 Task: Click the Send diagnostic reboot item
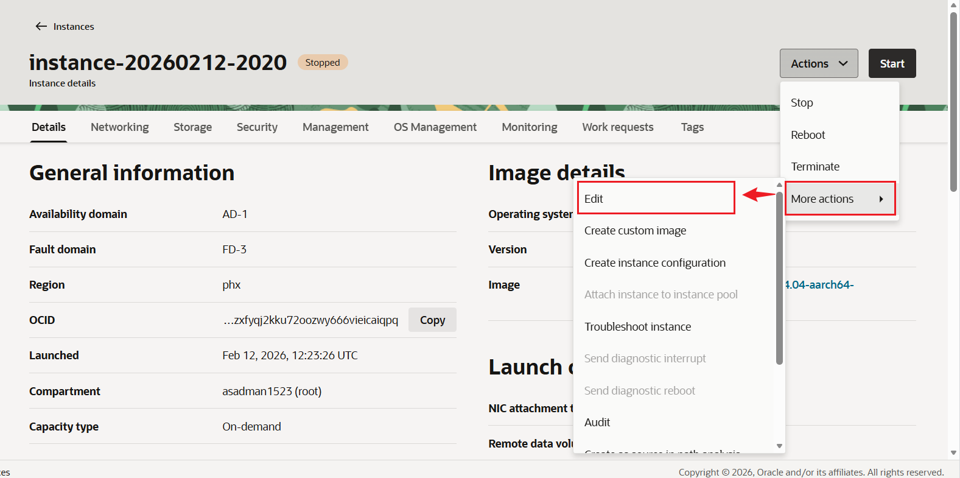pyautogui.click(x=674, y=391)
